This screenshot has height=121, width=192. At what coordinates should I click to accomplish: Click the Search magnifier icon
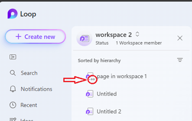point(13,73)
